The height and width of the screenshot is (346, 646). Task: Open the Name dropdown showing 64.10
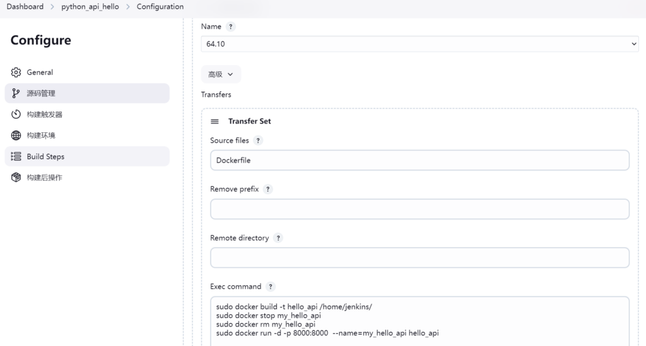420,44
